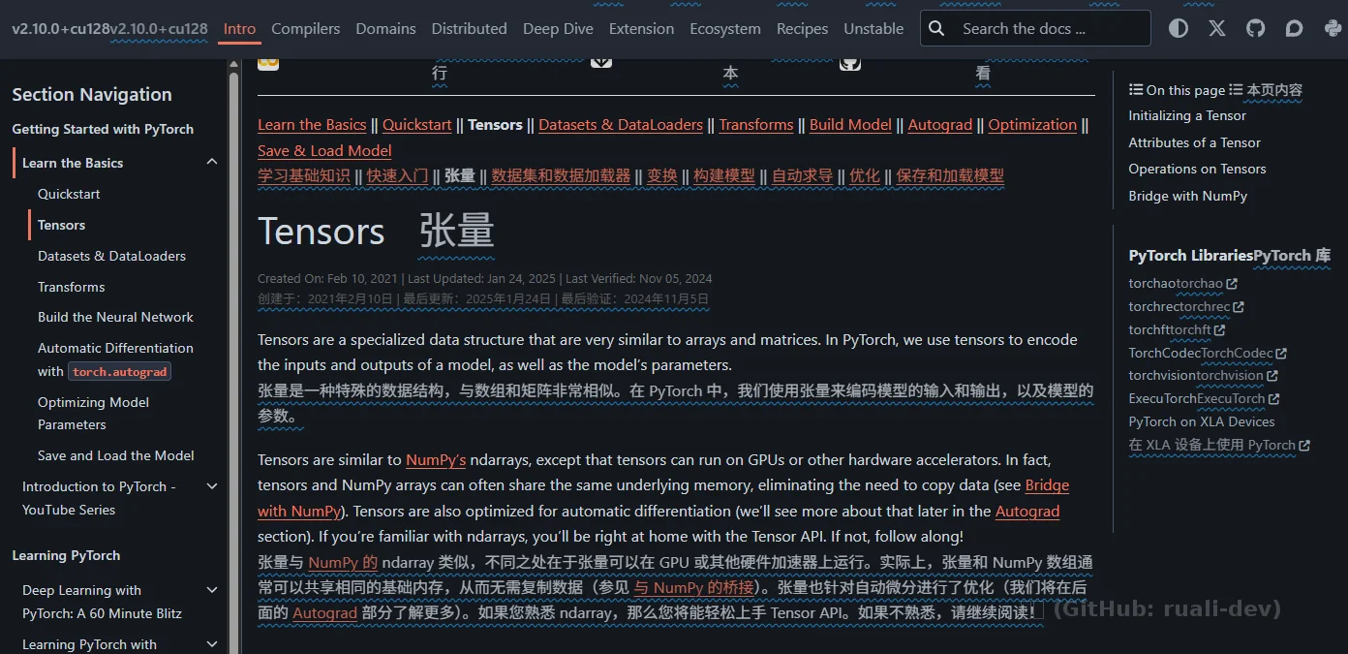Viewport: 1348px width, 654px height.
Task: Click external link icon beside torchao
Action: point(1232,284)
